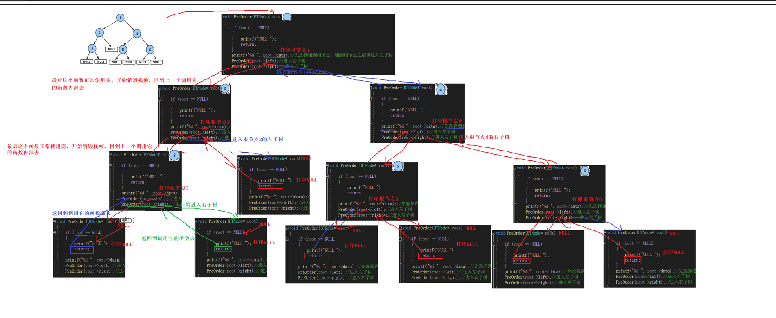Click the green-boxed return statement in the code block
The width and height of the screenshot is (776, 318).
tap(223, 249)
